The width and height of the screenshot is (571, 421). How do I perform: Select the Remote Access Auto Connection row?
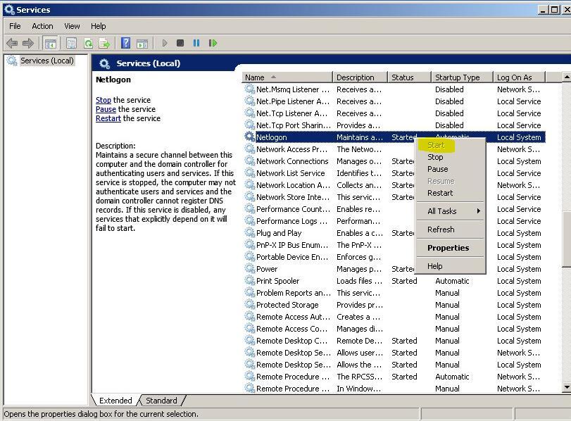coord(395,317)
